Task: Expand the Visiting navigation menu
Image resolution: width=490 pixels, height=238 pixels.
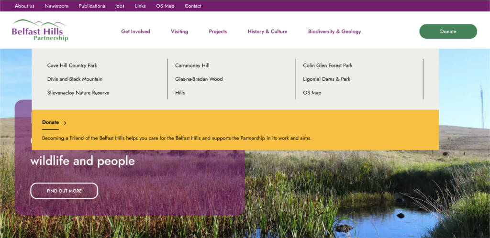Action: 179,32
